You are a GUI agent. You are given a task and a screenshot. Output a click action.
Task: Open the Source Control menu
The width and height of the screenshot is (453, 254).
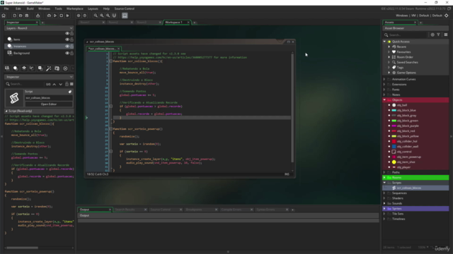click(125, 8)
